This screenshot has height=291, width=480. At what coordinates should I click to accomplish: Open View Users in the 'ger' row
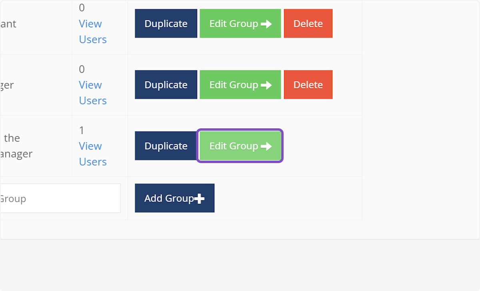click(92, 93)
